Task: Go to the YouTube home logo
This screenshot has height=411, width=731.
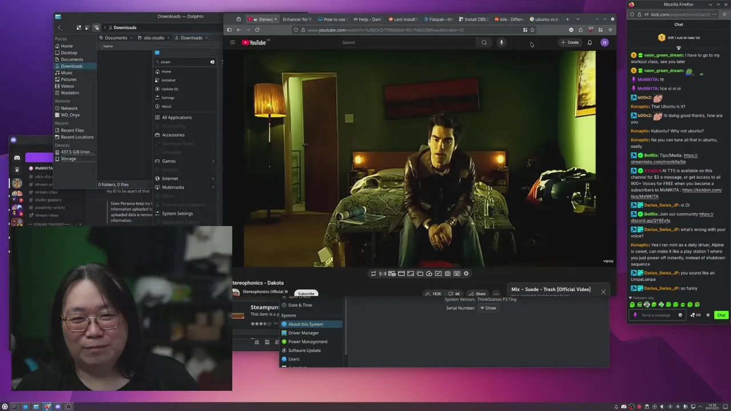Action: [254, 42]
